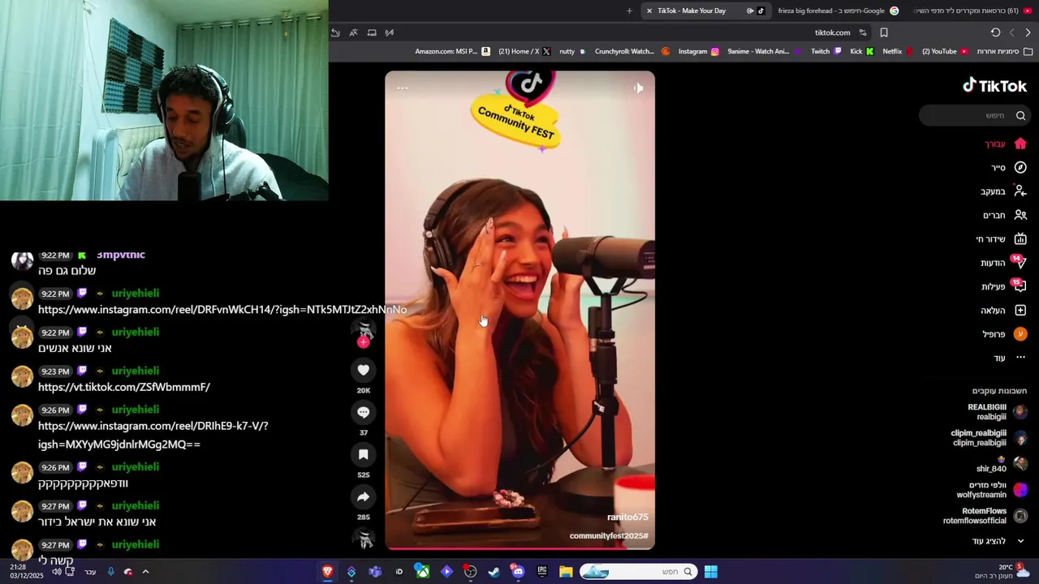The height and width of the screenshot is (584, 1039).
Task: Close the TikTok tab
Action: tap(649, 11)
